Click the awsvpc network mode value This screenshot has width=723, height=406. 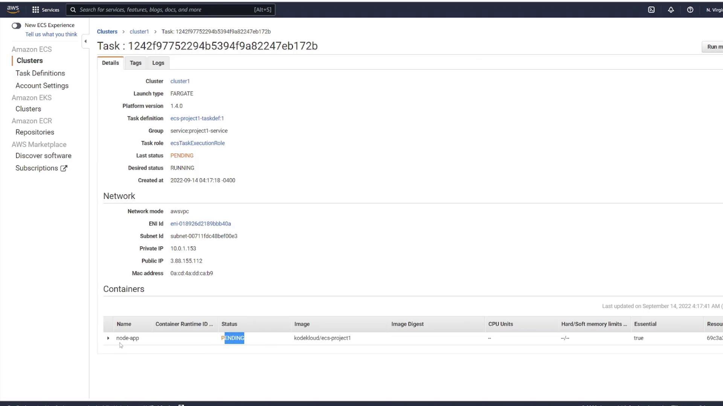pyautogui.click(x=180, y=211)
